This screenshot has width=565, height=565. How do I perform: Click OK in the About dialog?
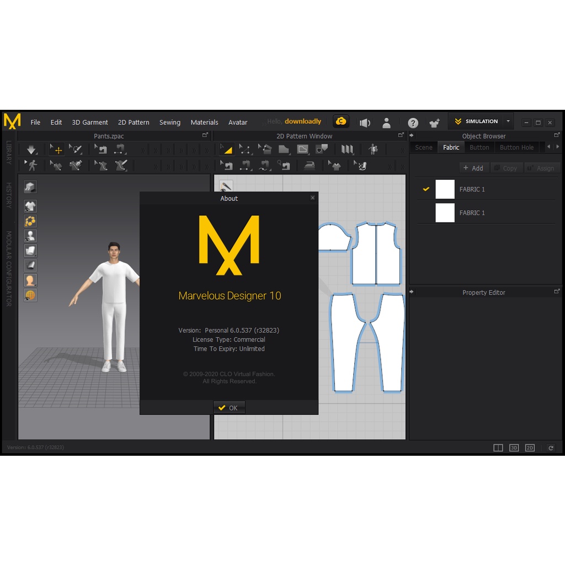click(229, 408)
